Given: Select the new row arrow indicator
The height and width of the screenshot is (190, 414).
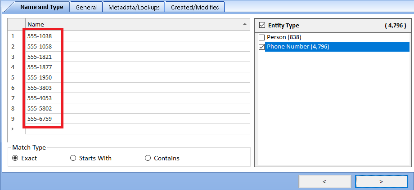Looking at the screenshot, I should click(13, 129).
